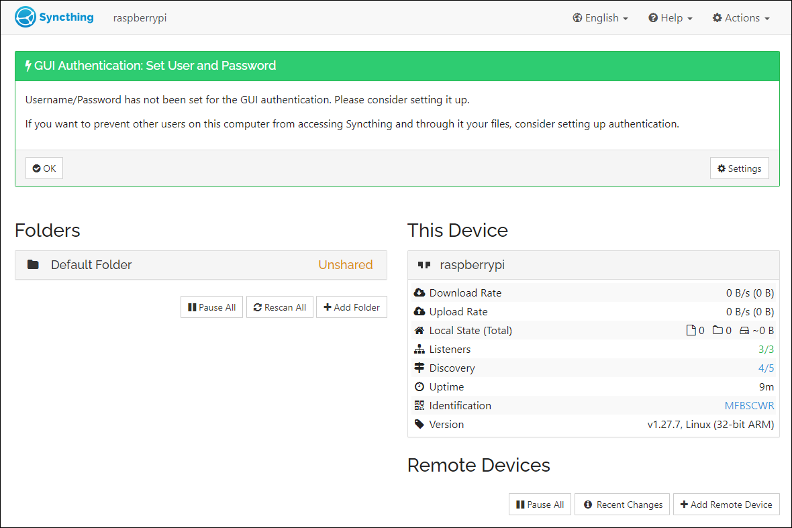The width and height of the screenshot is (792, 528).
Task: Click the Uptime clock icon
Action: (x=419, y=386)
